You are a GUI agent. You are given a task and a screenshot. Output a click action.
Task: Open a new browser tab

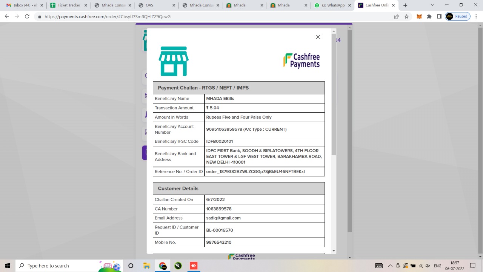(x=405, y=5)
